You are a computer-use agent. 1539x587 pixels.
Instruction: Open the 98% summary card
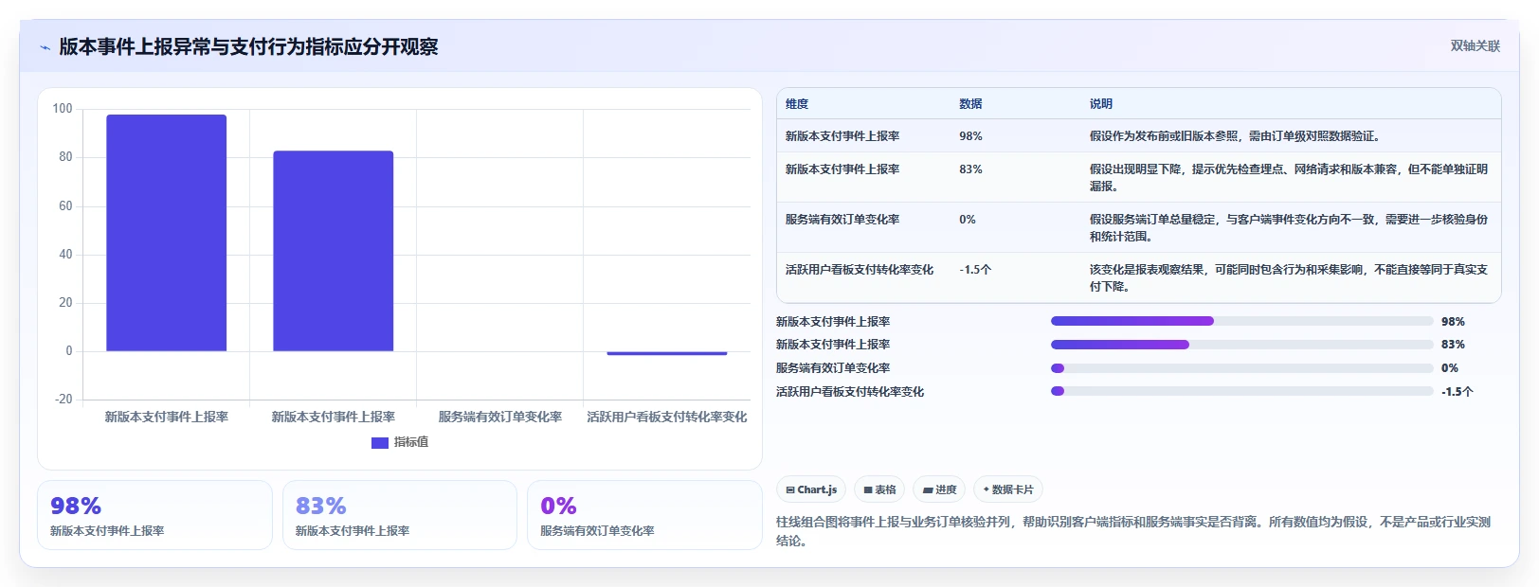[x=154, y=515]
